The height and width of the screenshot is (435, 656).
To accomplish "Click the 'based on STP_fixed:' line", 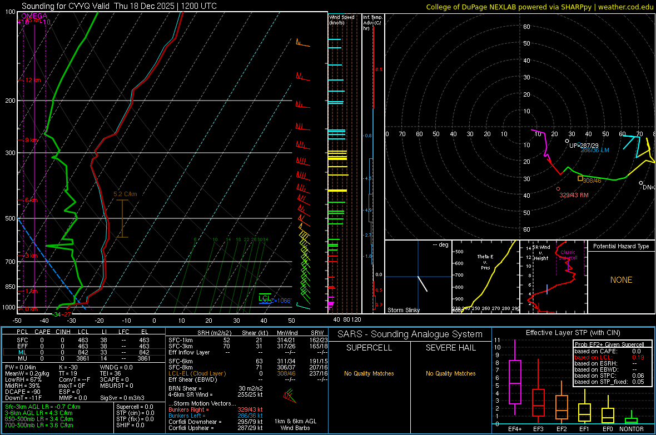I will (609, 382).
